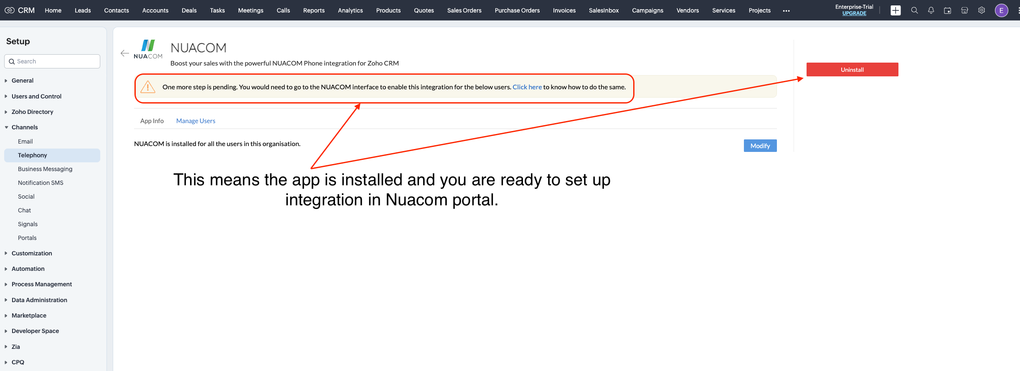Screen dimensions: 1020x371
Task: Open the Deals module
Action: coord(189,10)
